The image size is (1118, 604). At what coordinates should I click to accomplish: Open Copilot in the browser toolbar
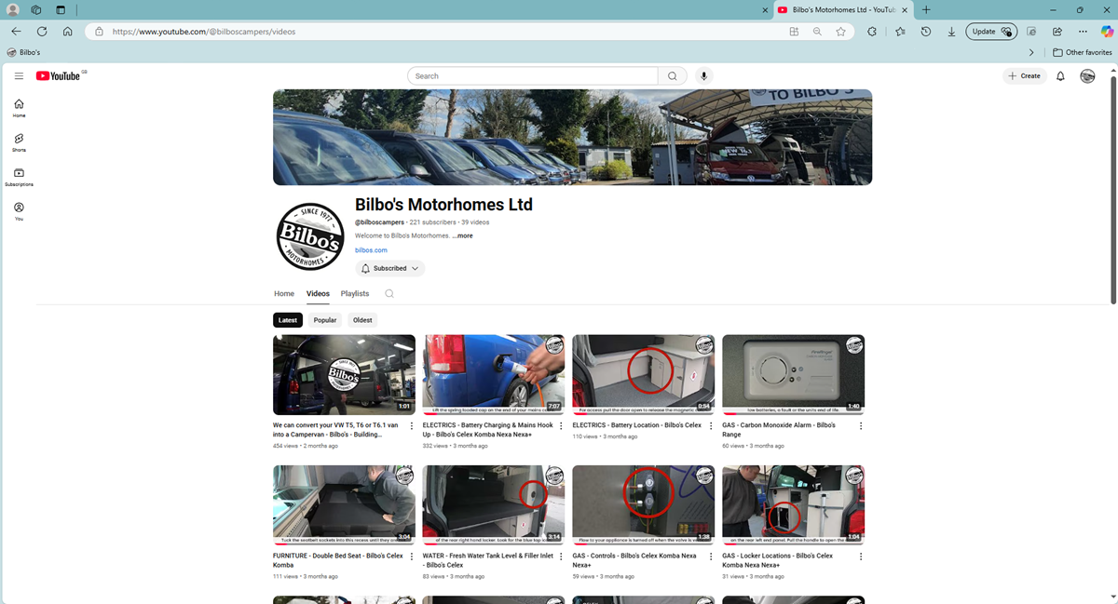coord(1108,32)
